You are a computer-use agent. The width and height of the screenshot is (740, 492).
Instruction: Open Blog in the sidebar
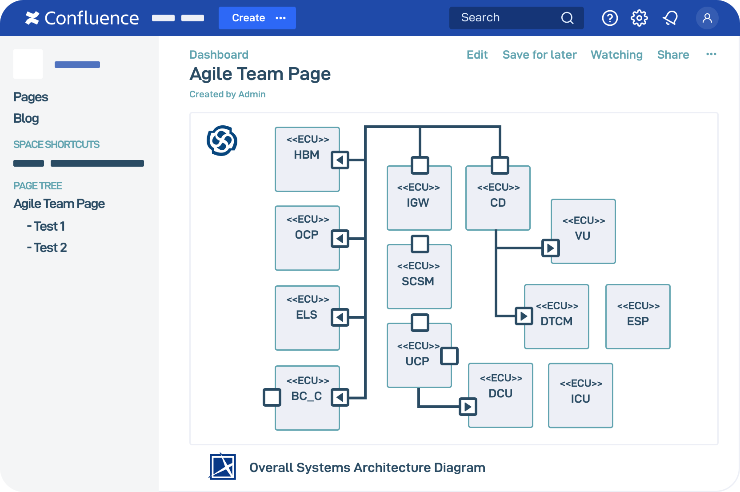pyautogui.click(x=26, y=118)
